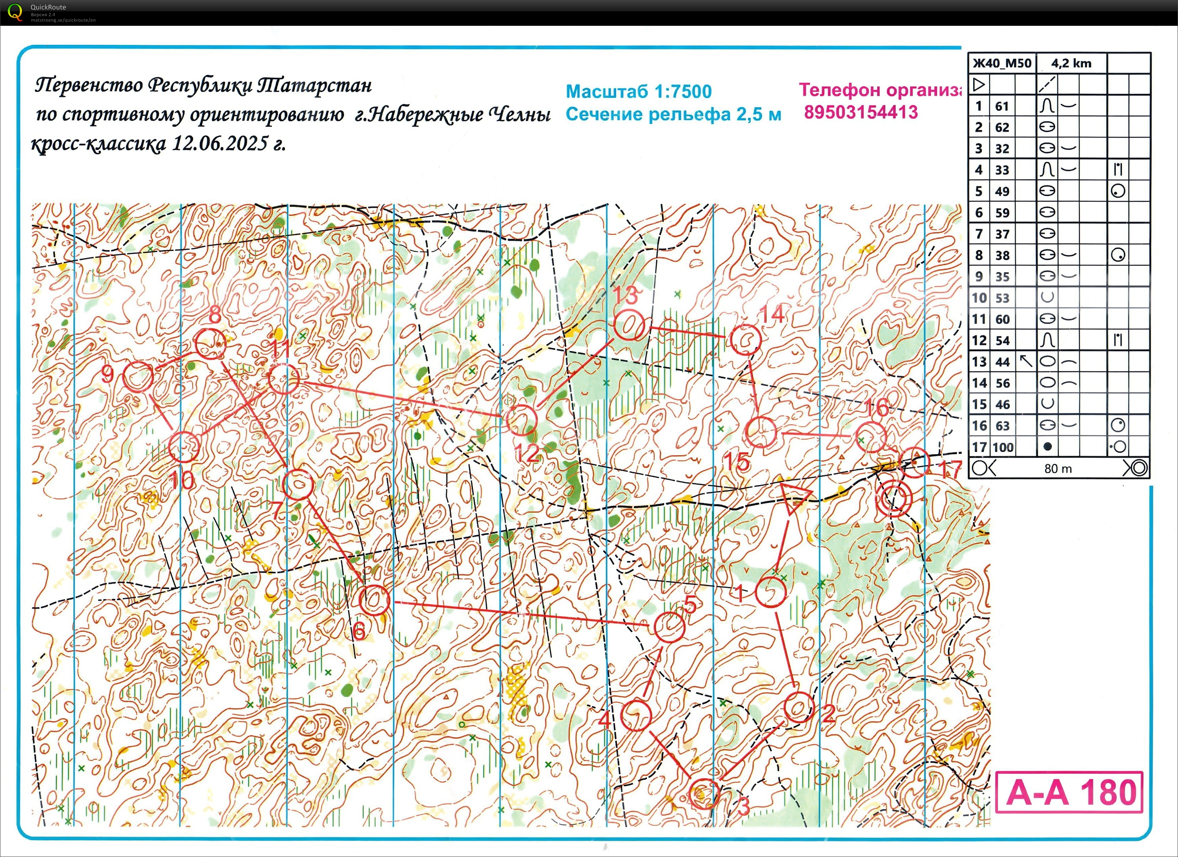Image resolution: width=1178 pixels, height=857 pixels.
Task: Select control circle 3 on the map
Action: [x=704, y=794]
